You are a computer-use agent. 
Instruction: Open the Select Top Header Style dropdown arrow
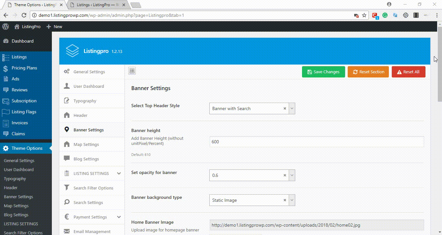[292, 108]
